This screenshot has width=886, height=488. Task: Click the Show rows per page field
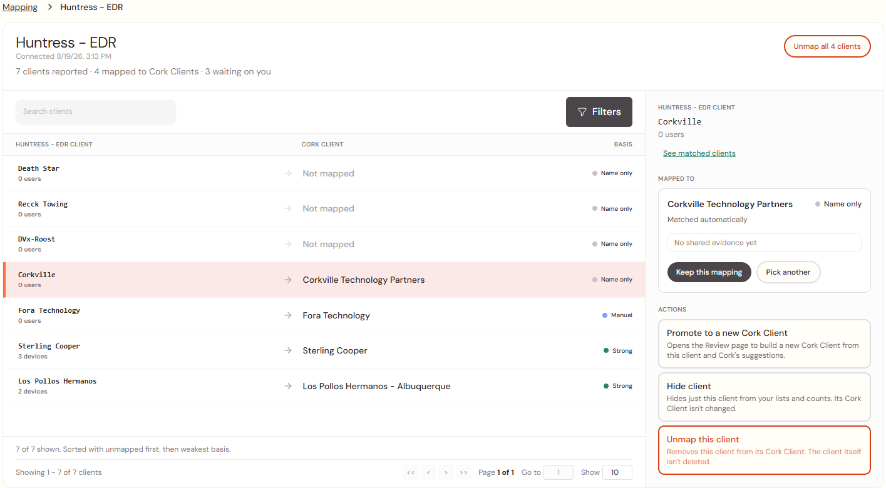pos(617,472)
